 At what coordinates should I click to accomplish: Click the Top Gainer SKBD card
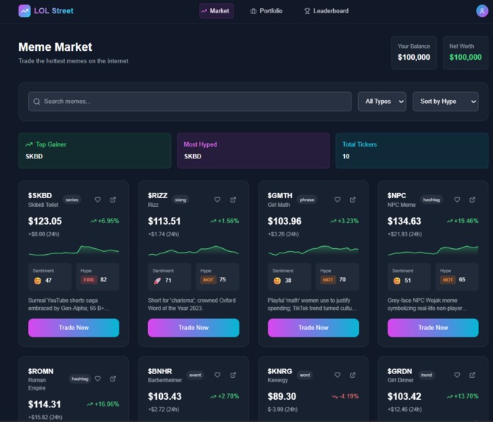(x=94, y=150)
